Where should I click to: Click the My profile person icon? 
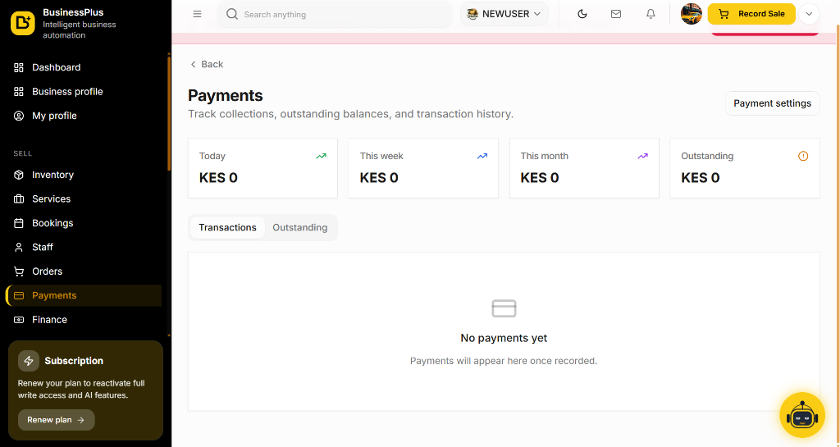tap(19, 116)
